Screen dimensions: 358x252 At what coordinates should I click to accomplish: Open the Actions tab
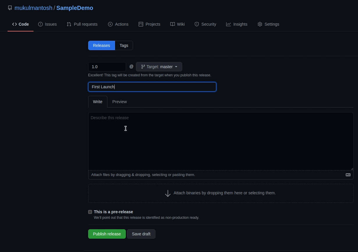coord(118,24)
